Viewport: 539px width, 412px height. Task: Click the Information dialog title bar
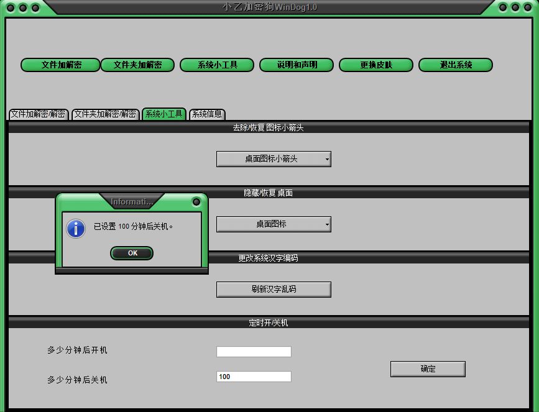click(x=132, y=202)
